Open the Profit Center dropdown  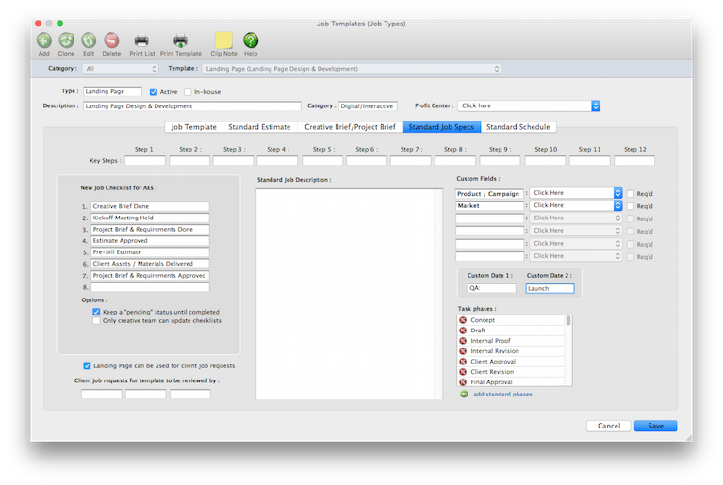coord(528,106)
